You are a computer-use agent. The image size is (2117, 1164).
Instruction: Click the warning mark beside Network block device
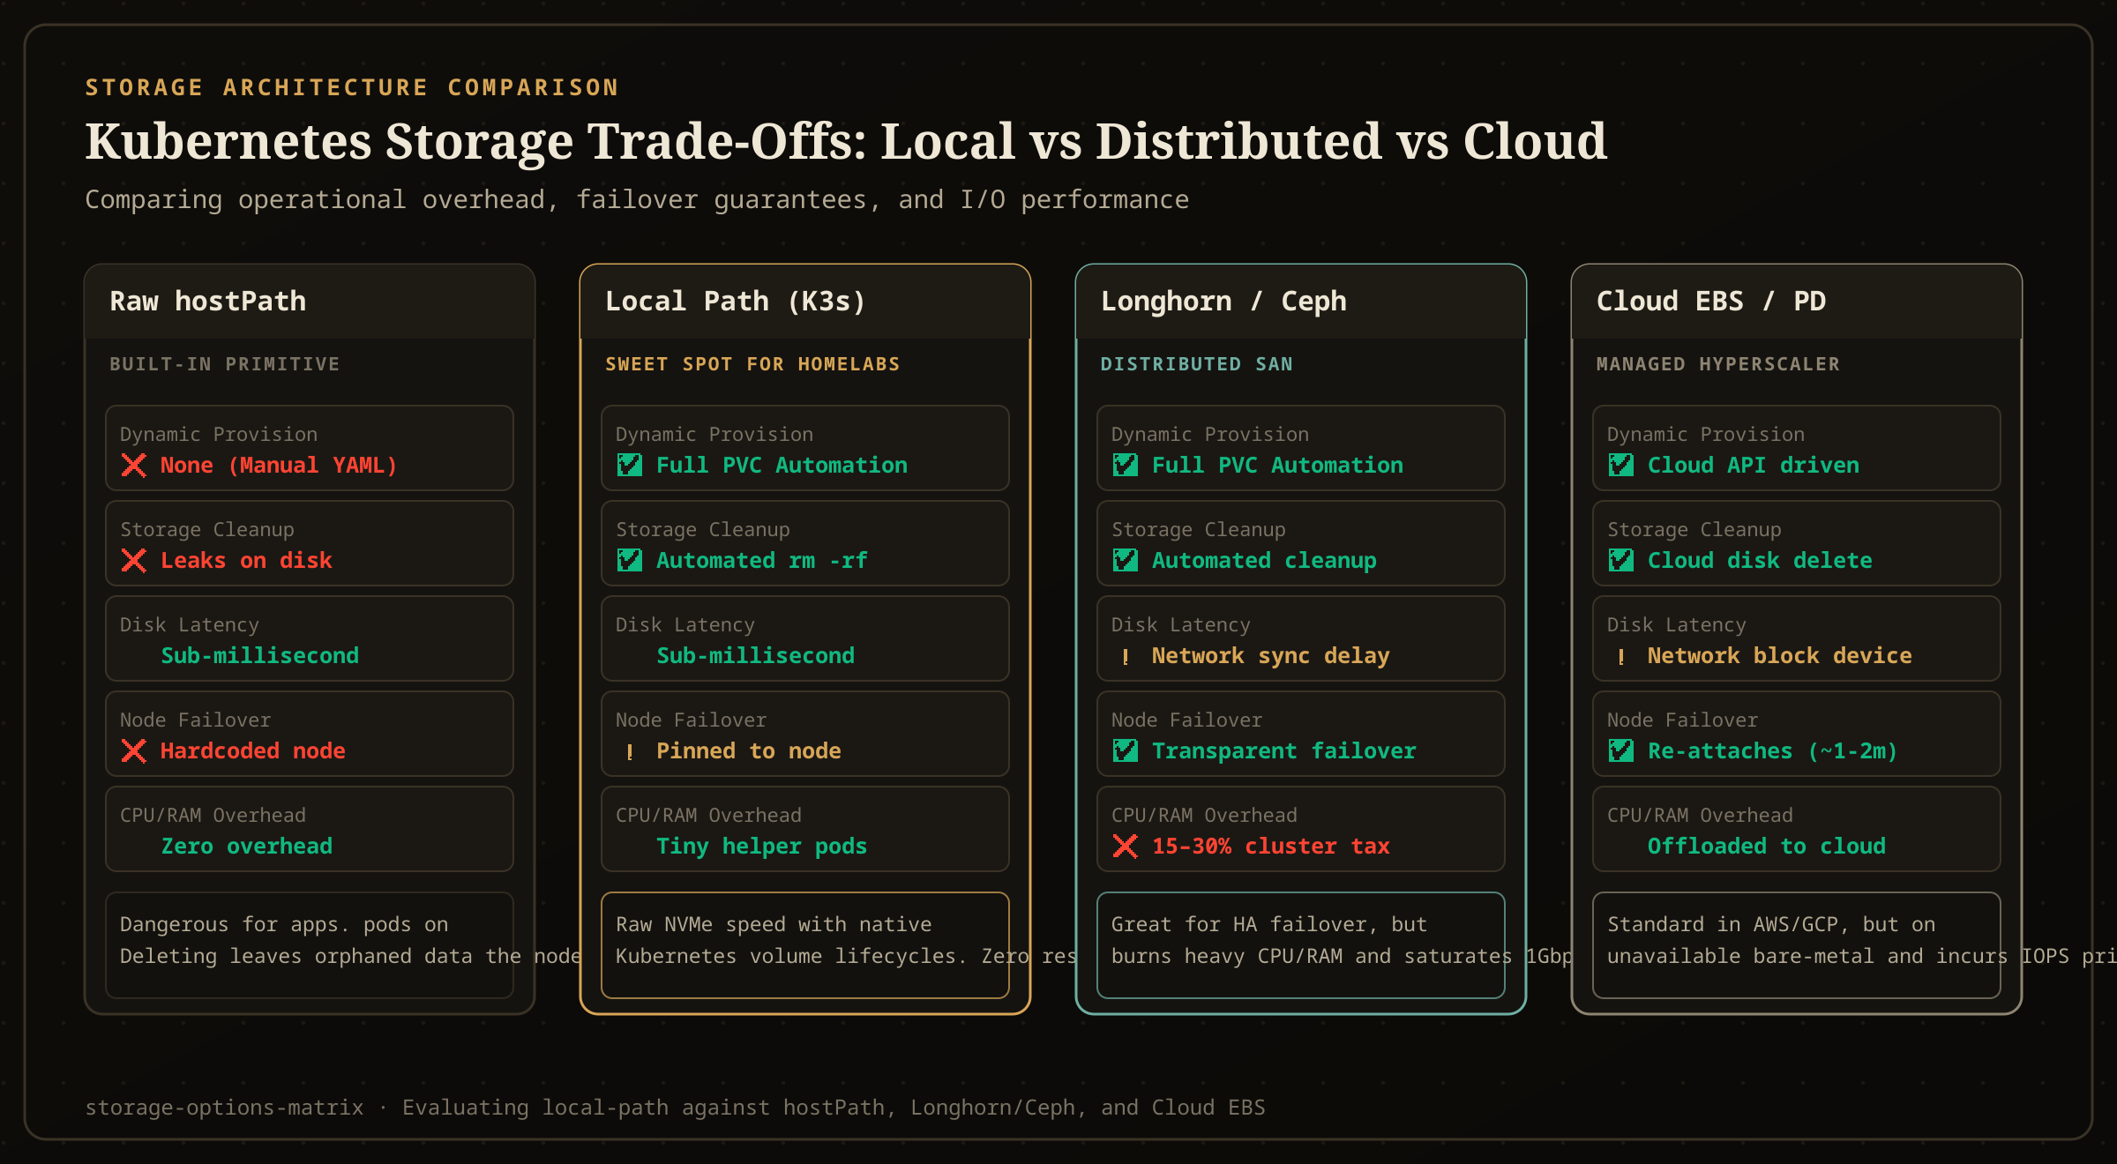(x=1620, y=657)
